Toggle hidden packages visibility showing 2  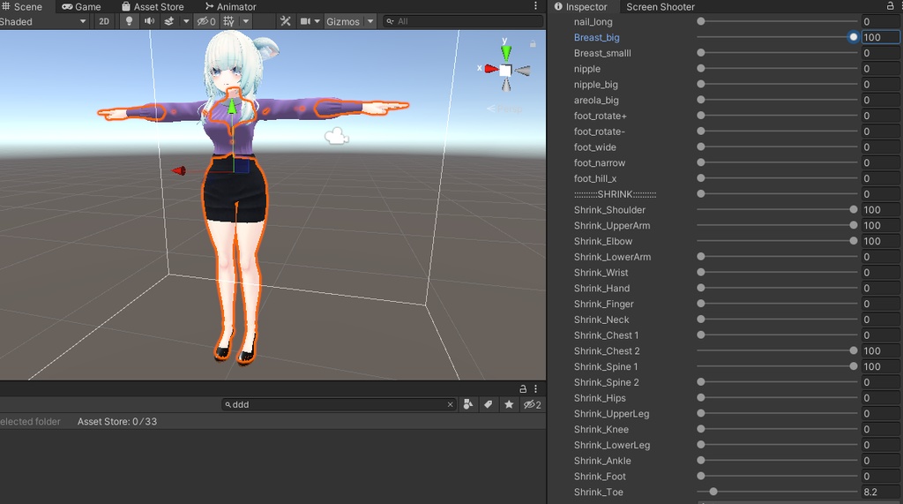(x=532, y=404)
